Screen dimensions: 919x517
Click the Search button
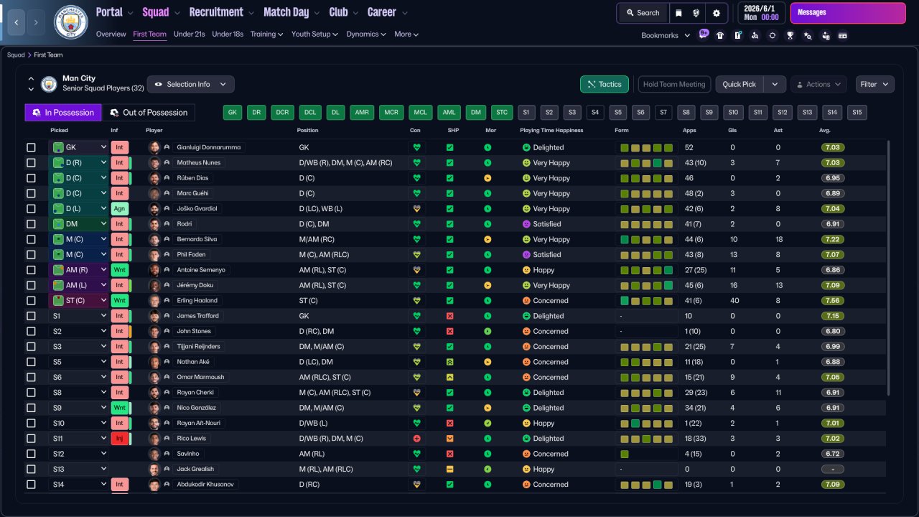(642, 13)
